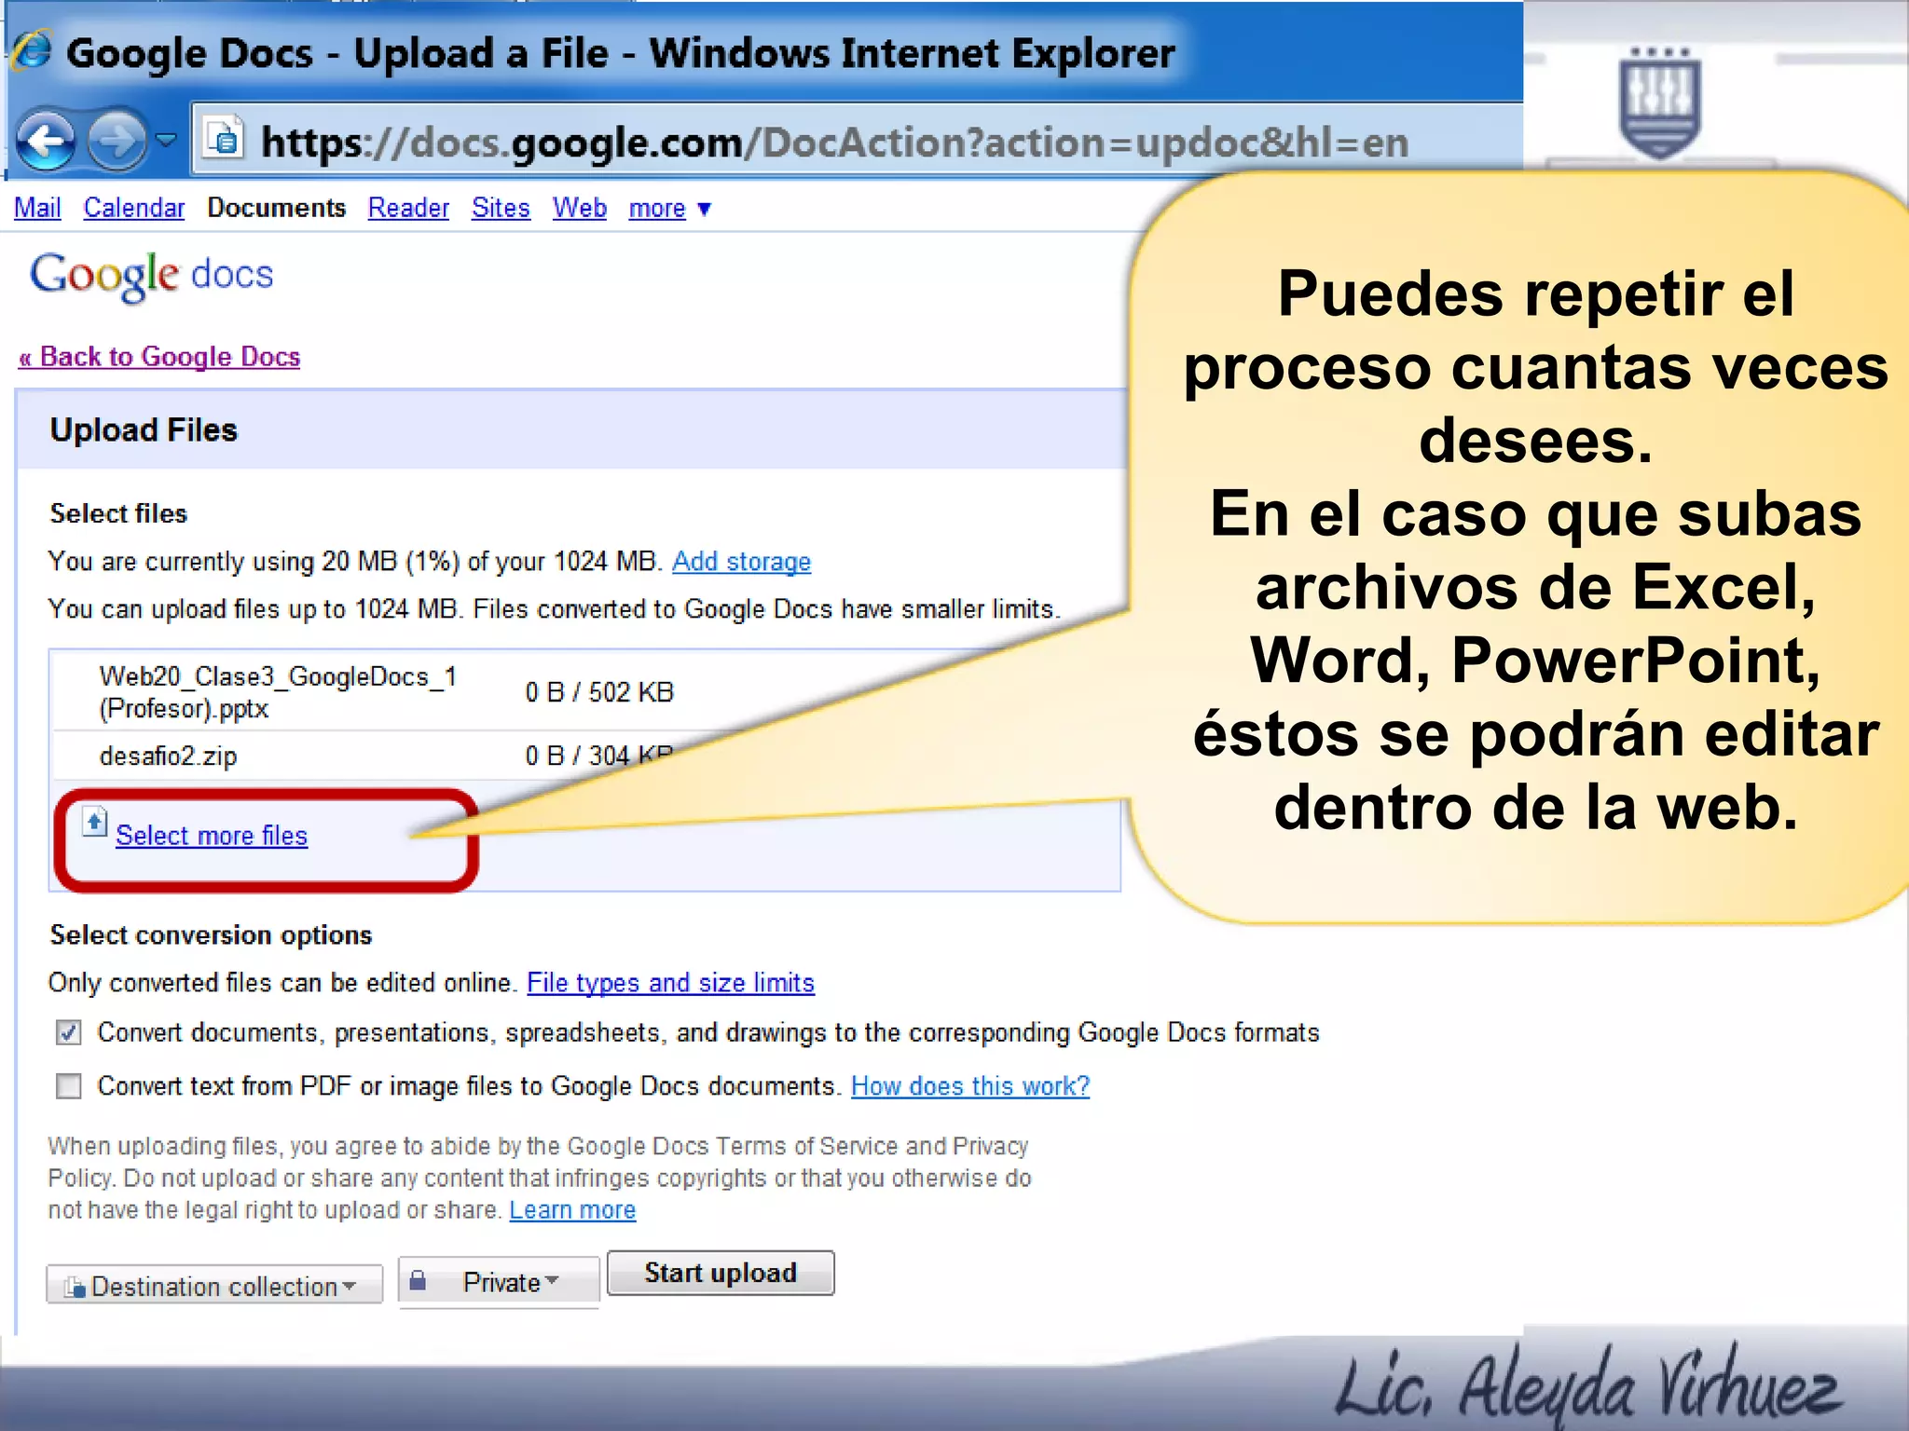Screen dimensions: 1909x1431
Task: Go Back to Google Docs
Action: pyautogui.click(x=159, y=357)
